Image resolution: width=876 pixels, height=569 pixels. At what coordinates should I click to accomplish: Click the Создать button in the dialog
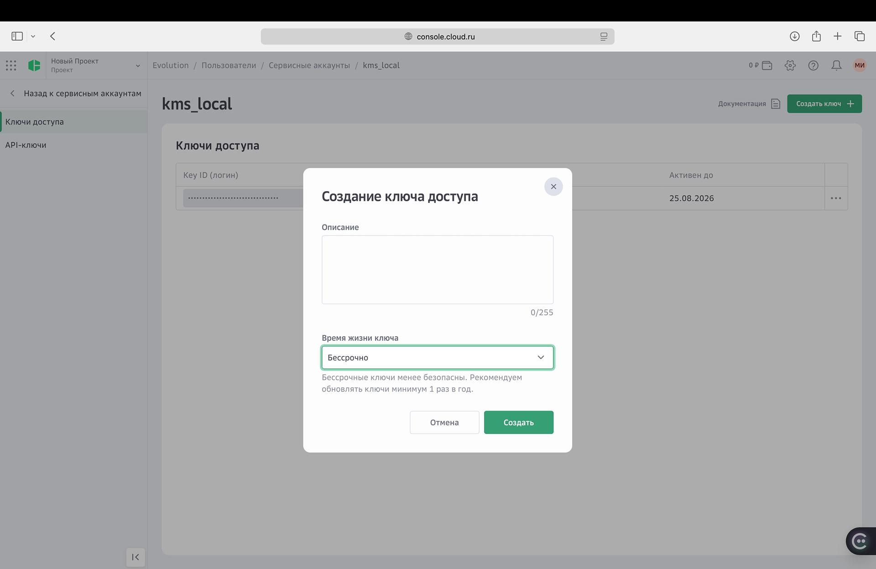[518, 423]
